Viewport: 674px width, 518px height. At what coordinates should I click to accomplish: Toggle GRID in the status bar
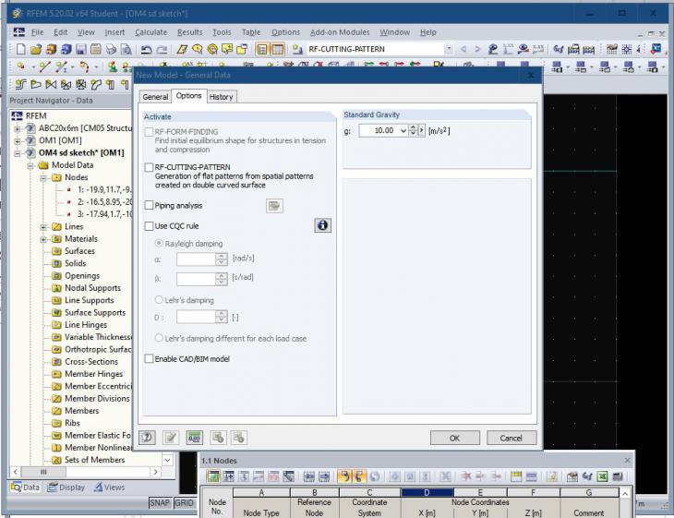(x=184, y=502)
